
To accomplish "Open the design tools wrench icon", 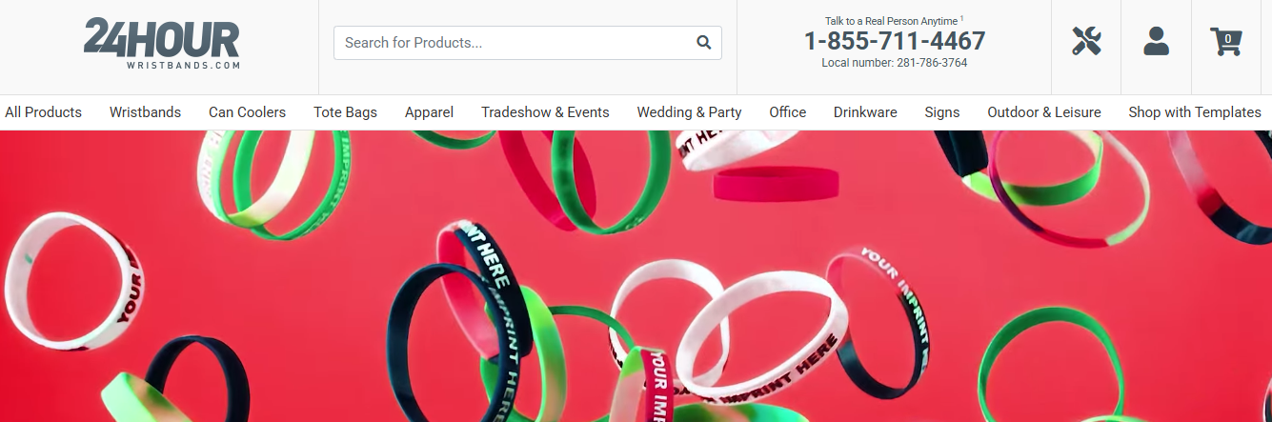I will coord(1086,41).
